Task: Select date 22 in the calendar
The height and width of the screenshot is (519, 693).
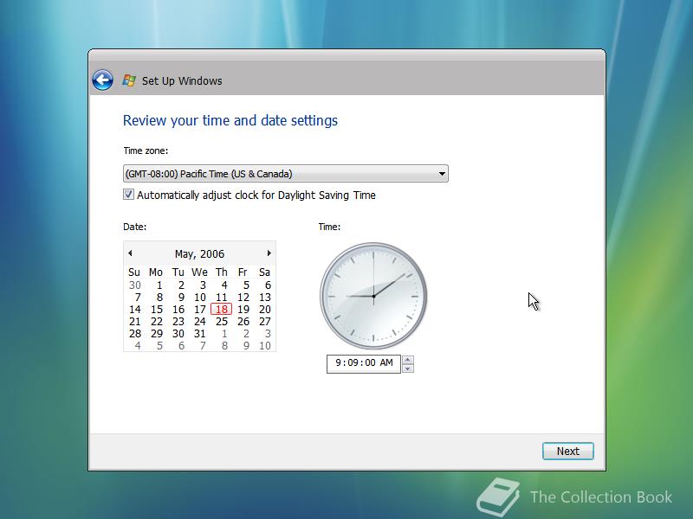Action: (x=157, y=321)
